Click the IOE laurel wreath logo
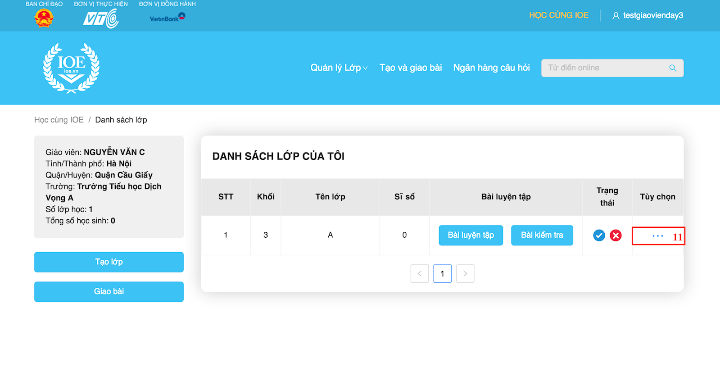720x371 pixels. 71,68
